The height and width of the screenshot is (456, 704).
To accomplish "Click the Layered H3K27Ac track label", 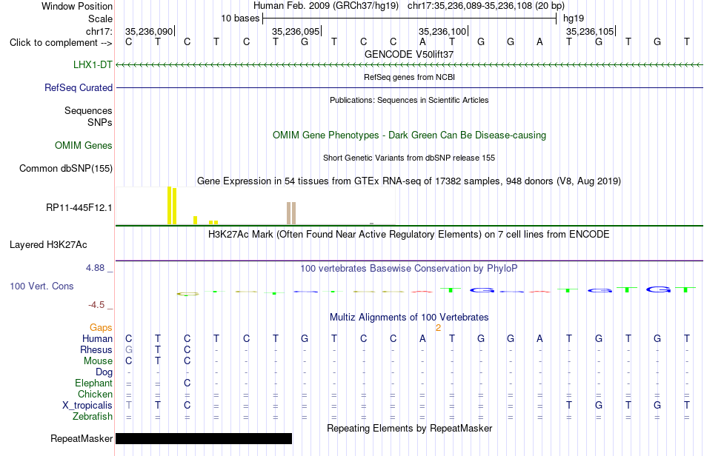I will point(48,244).
